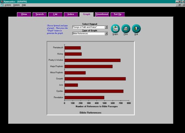This screenshot has height=133, width=185.
Task: Click the Bible References graph type field
Action: 89,33
